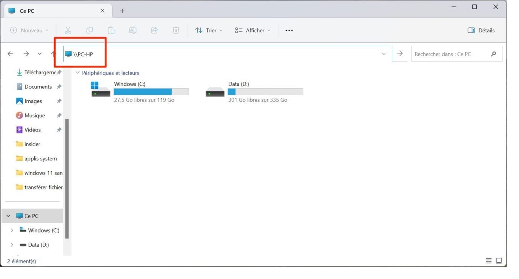The width and height of the screenshot is (519, 279).
Task: Click the pin icon beside Images
Action: (59, 101)
